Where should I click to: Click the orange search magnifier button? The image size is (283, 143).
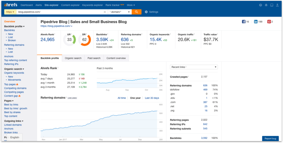(137, 12)
